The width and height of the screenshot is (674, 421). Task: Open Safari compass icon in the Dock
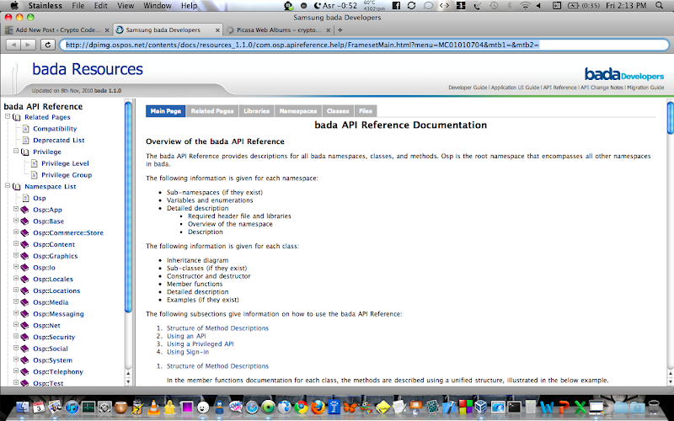coord(252,407)
